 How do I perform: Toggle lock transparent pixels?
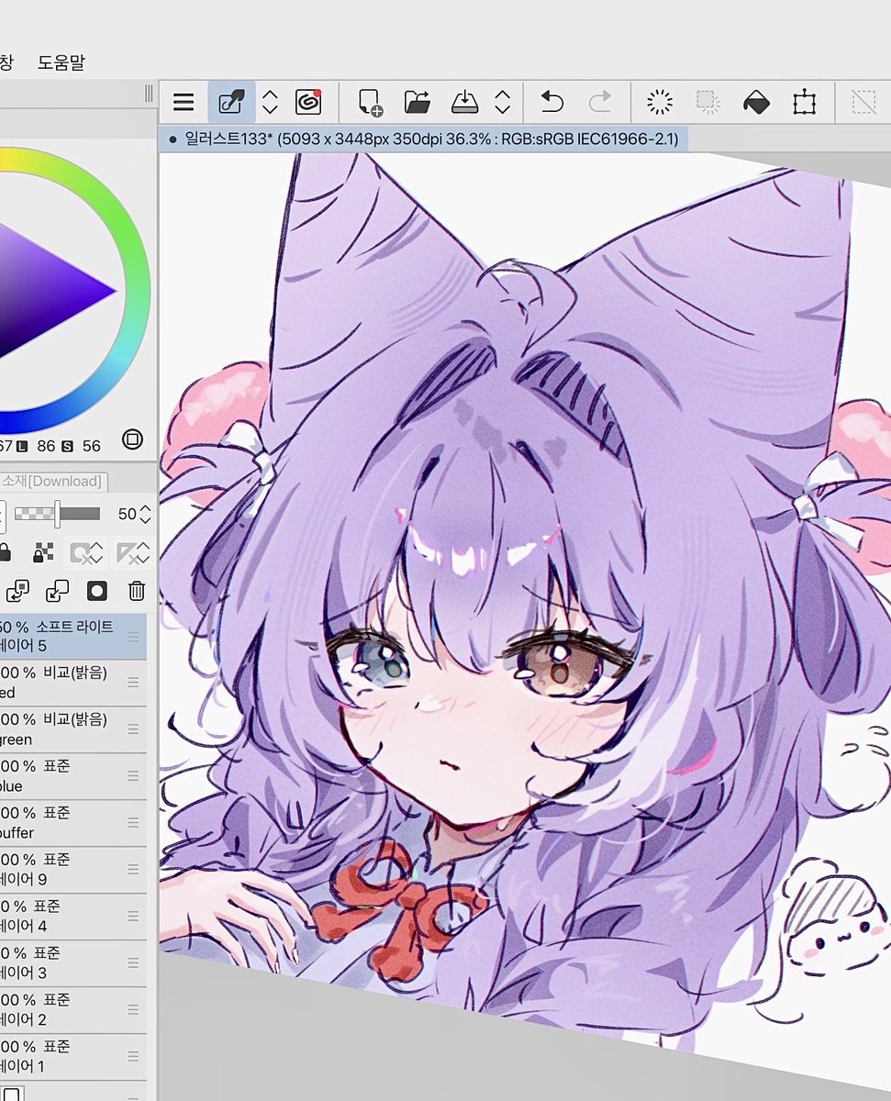tap(43, 552)
